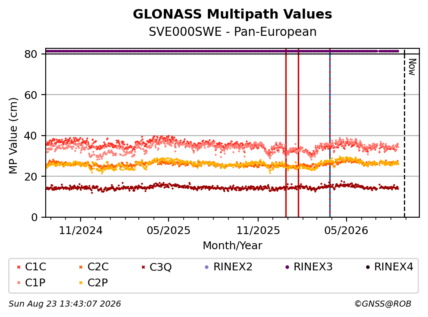Viewport: 428px width, 317px height.
Task: Select the RINEX3 legend label
Action: coord(313,266)
